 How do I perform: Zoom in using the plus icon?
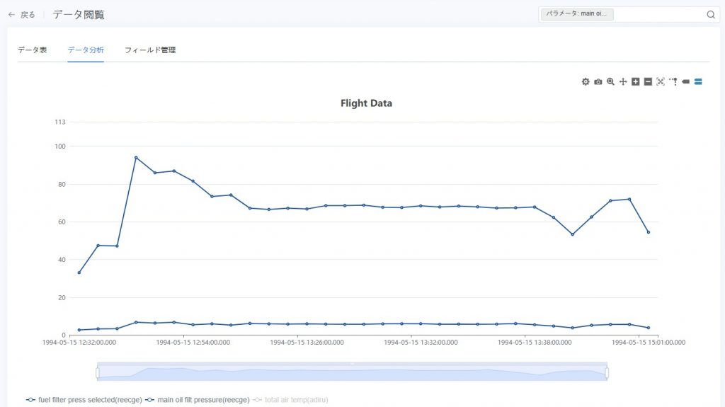(636, 82)
